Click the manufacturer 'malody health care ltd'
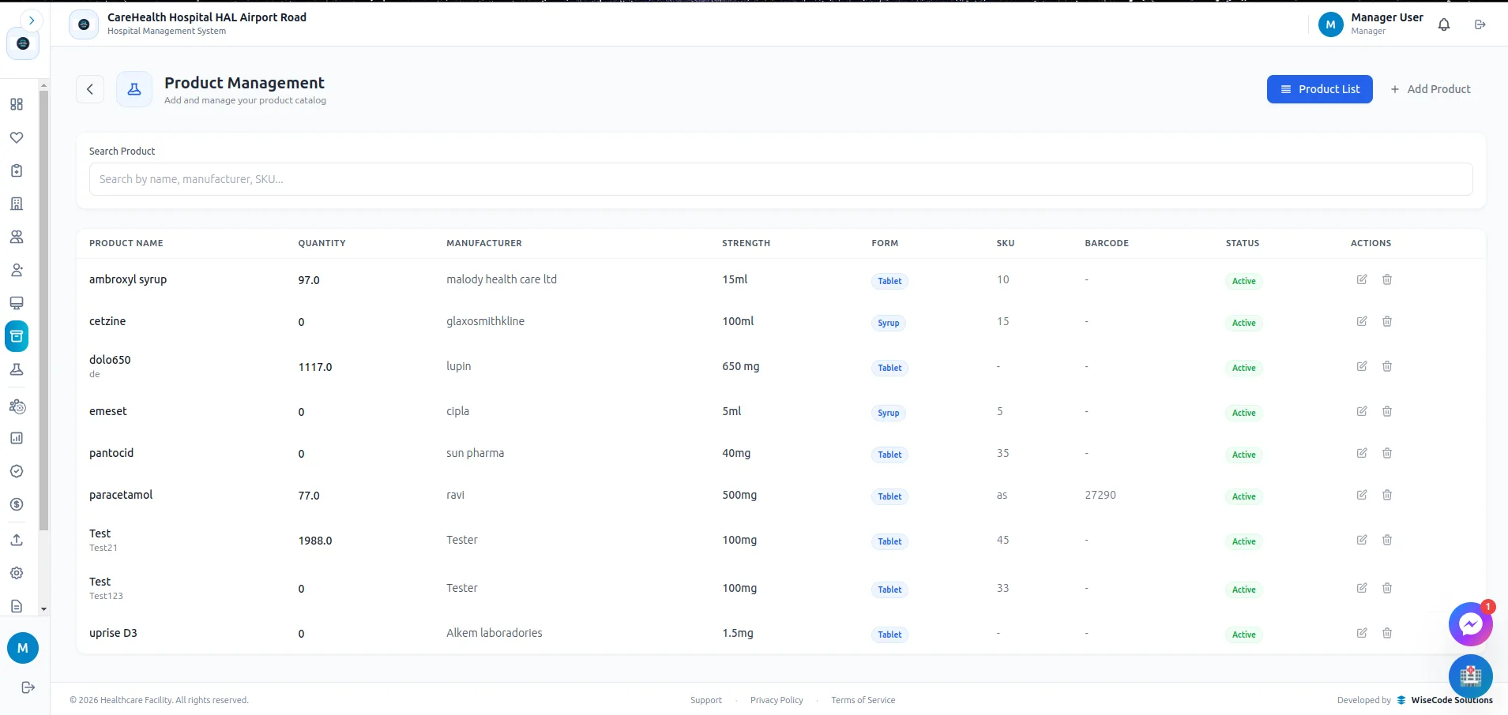 502,279
